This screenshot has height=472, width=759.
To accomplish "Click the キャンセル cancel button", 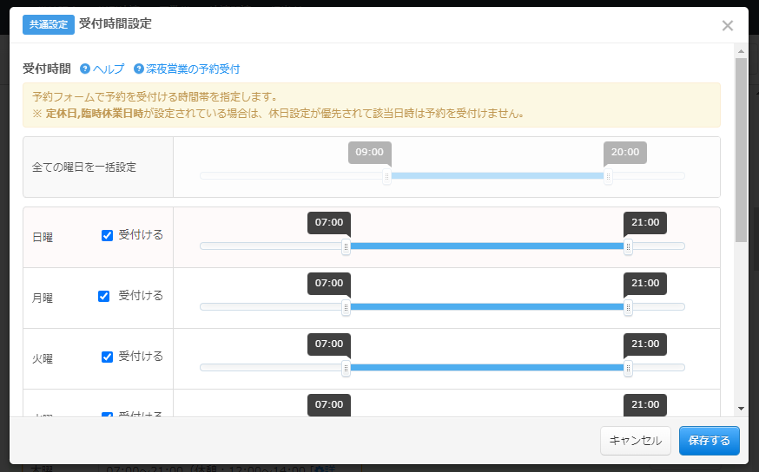I will [635, 440].
